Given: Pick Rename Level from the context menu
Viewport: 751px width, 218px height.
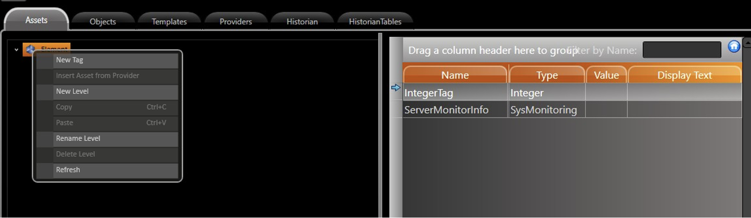Looking at the screenshot, I should [78, 139].
